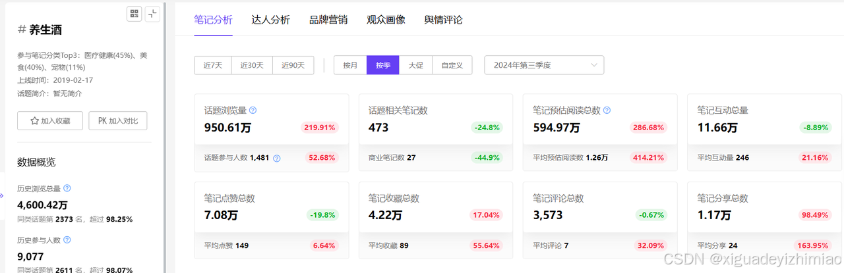Click the 4,600.42万 historical views value
This screenshot has height=273, width=844.
click(42, 205)
